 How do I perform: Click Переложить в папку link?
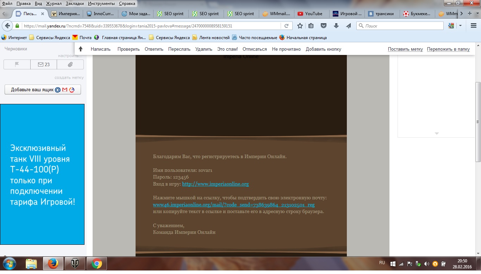448,49
